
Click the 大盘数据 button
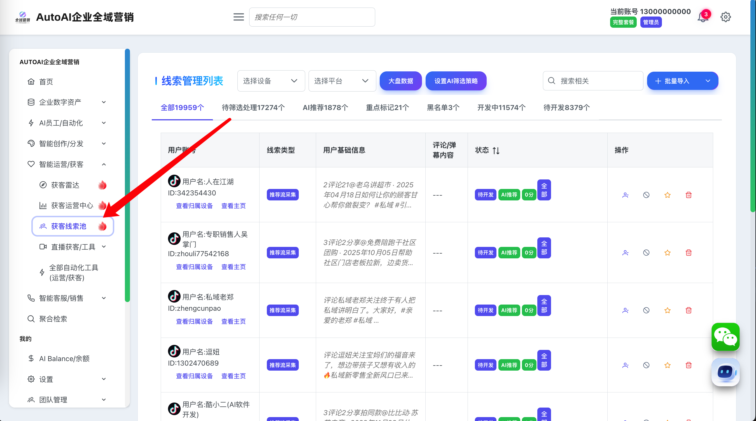pyautogui.click(x=400, y=81)
